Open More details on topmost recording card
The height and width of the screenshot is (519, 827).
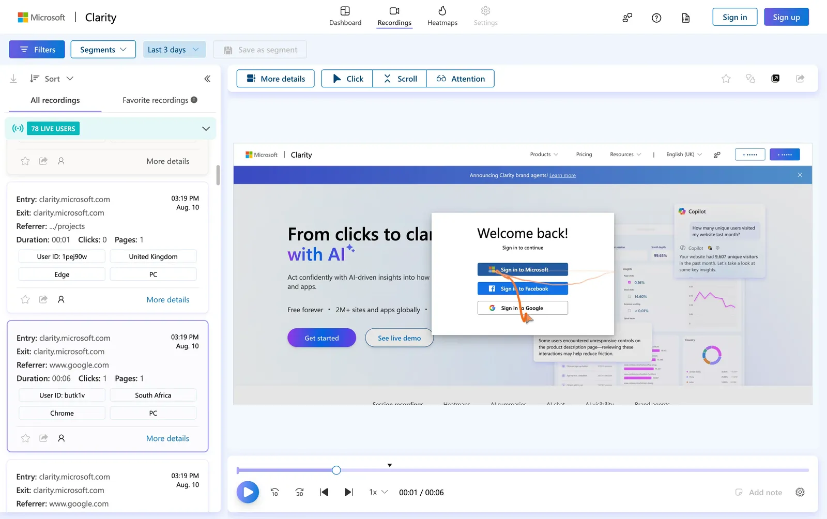pyautogui.click(x=168, y=161)
